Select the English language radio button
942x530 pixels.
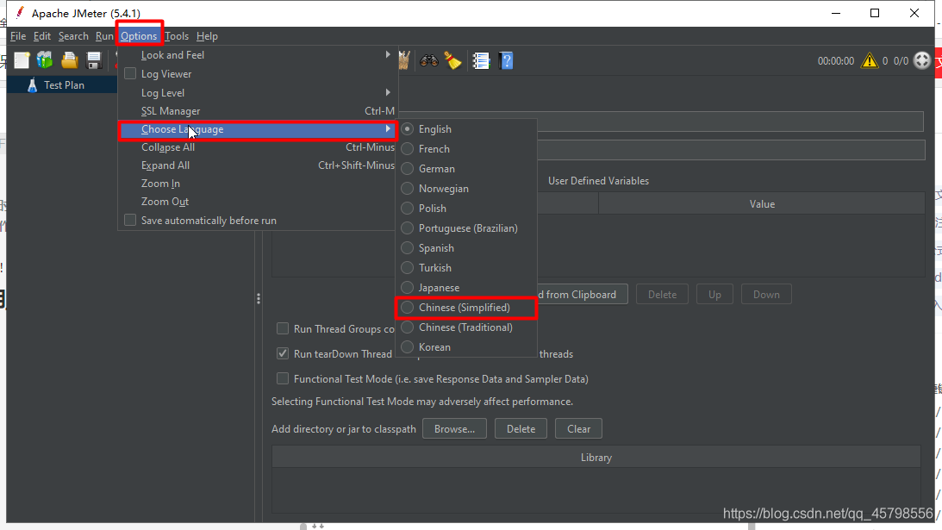tap(408, 129)
